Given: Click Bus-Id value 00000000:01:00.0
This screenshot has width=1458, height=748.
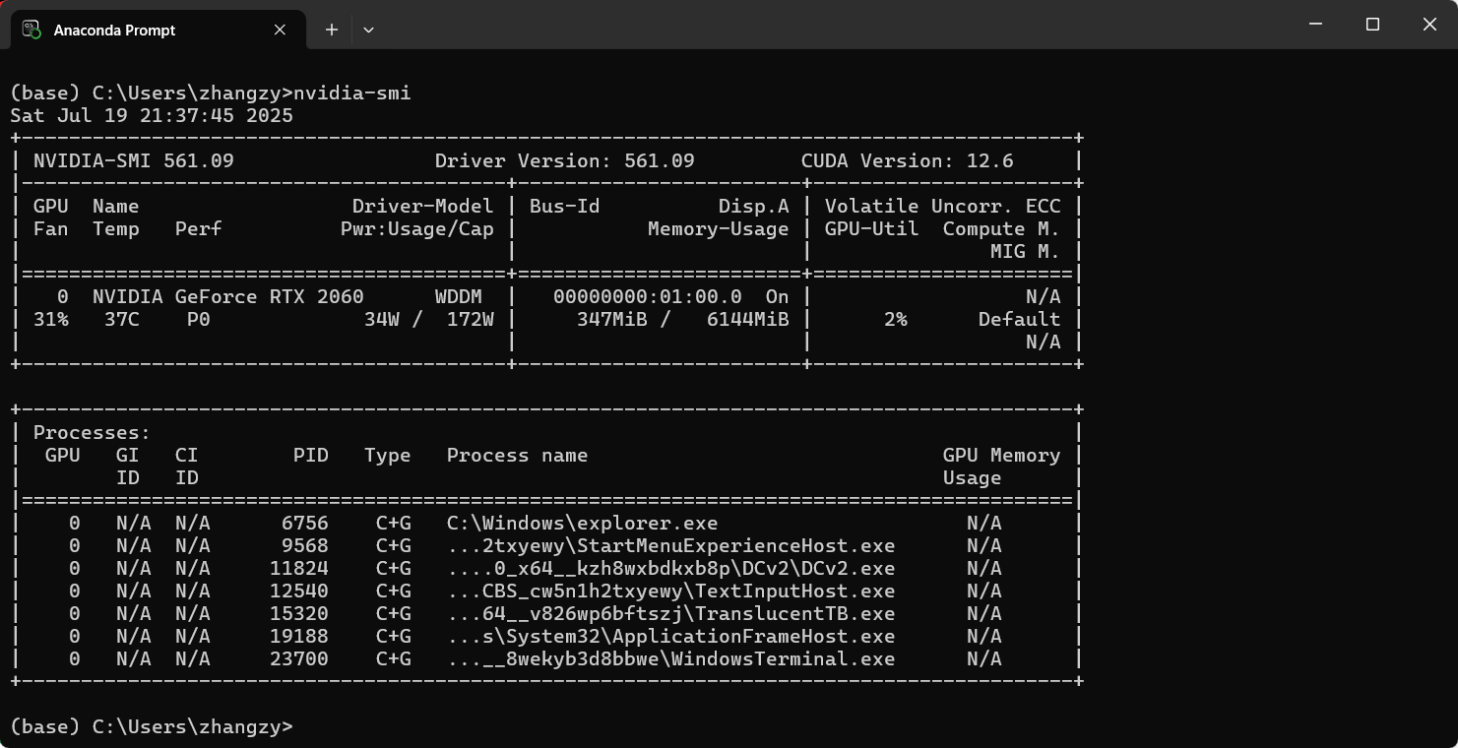Looking at the screenshot, I should point(648,296).
